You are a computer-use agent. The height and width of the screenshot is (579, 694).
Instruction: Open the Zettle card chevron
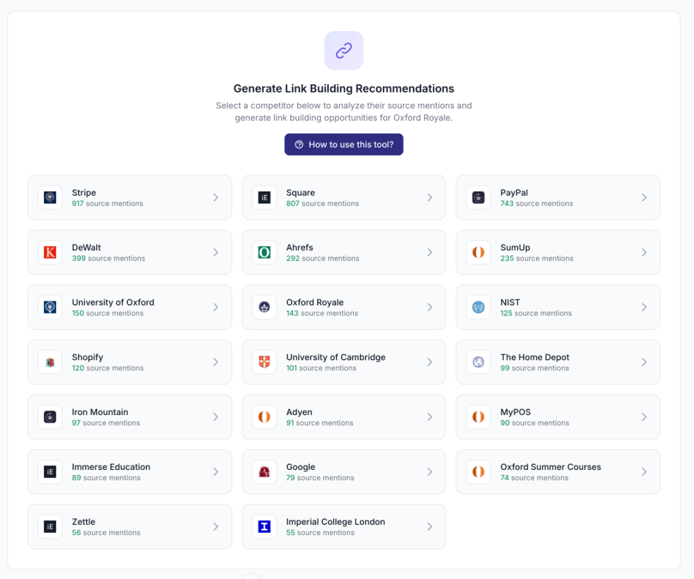click(216, 526)
